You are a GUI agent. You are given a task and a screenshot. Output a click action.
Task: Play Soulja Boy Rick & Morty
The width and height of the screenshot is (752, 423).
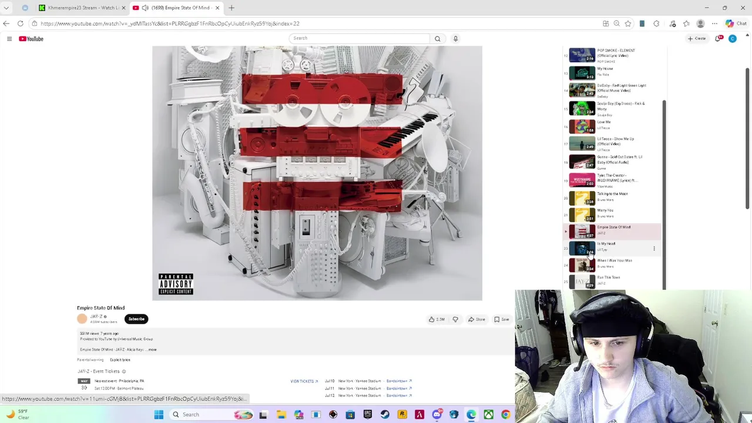(x=611, y=108)
